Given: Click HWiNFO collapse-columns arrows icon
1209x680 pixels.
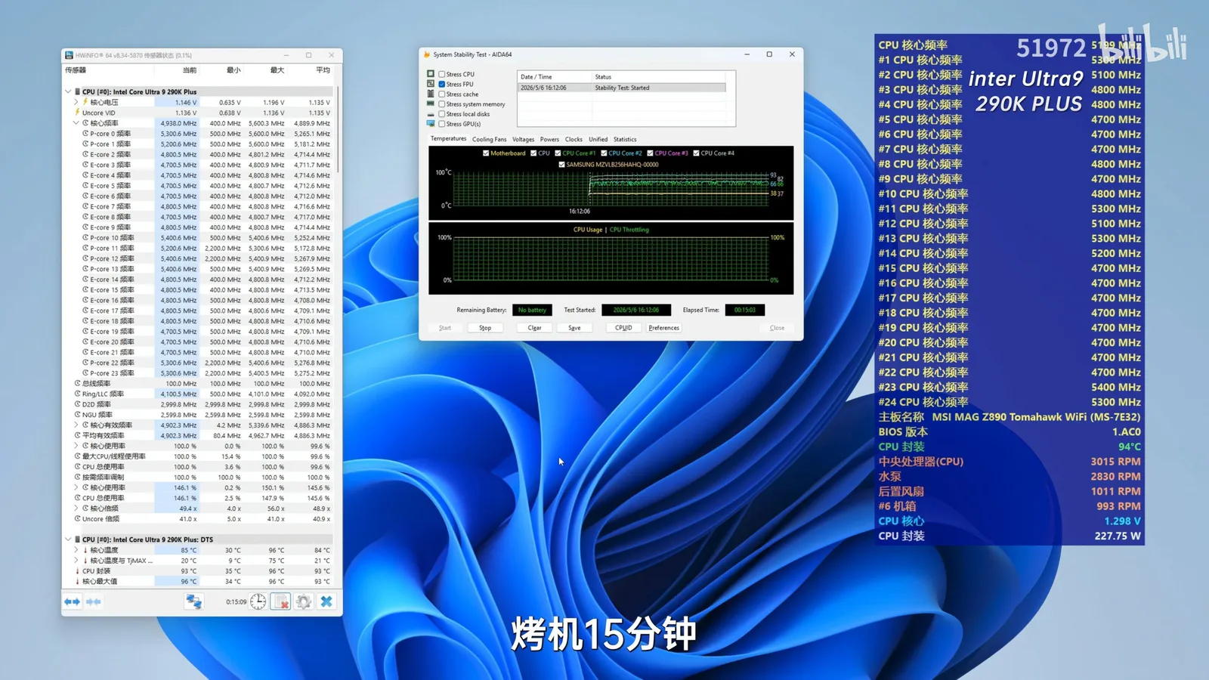Looking at the screenshot, I should pyautogui.click(x=94, y=601).
